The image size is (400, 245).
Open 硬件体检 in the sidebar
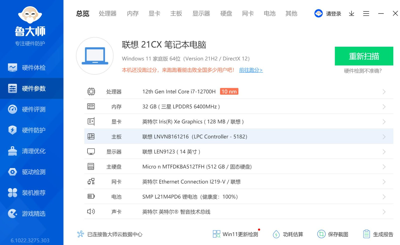coord(32,68)
